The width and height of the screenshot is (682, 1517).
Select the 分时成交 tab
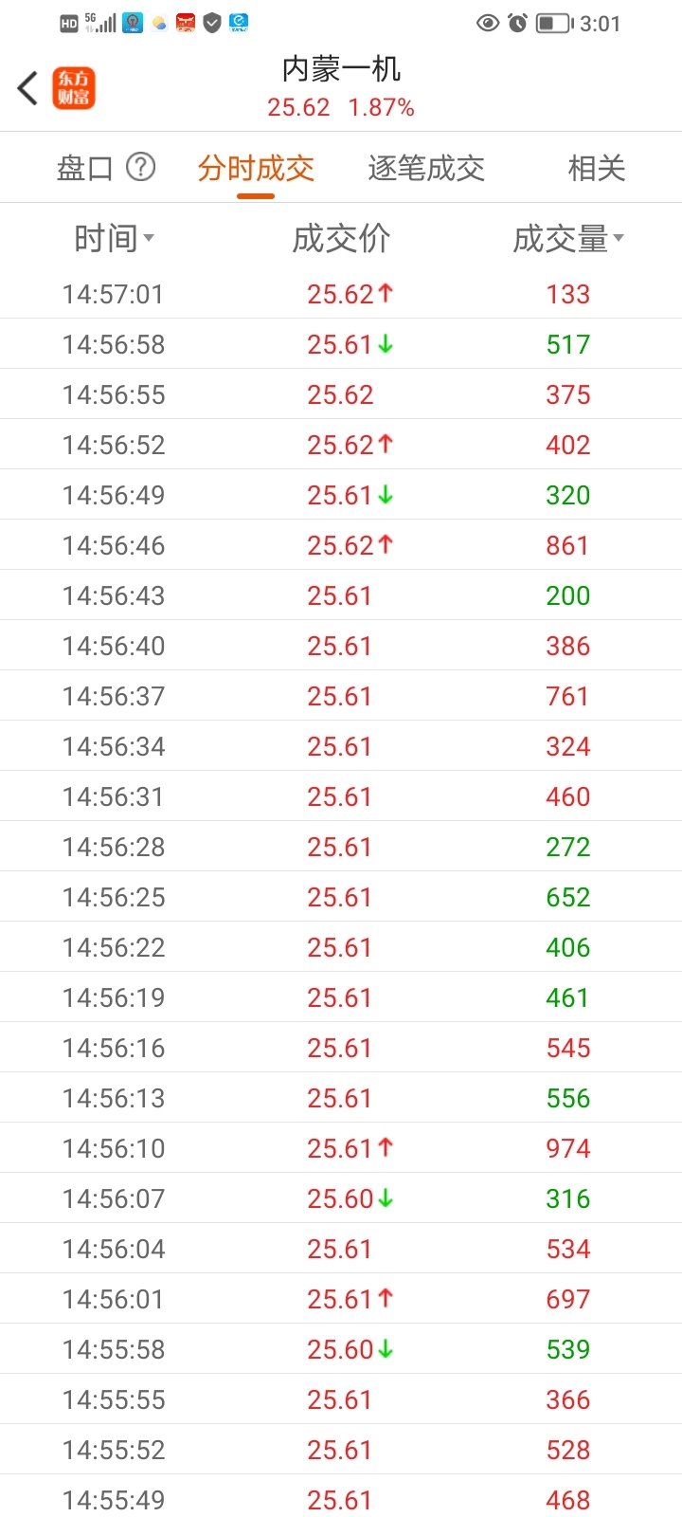[256, 168]
